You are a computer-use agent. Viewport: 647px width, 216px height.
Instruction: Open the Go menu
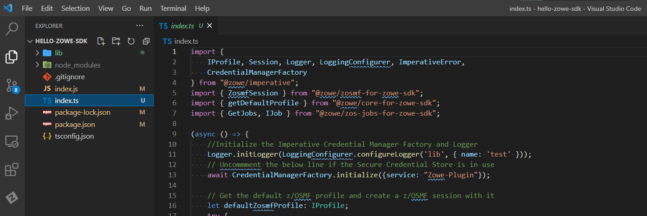(127, 8)
